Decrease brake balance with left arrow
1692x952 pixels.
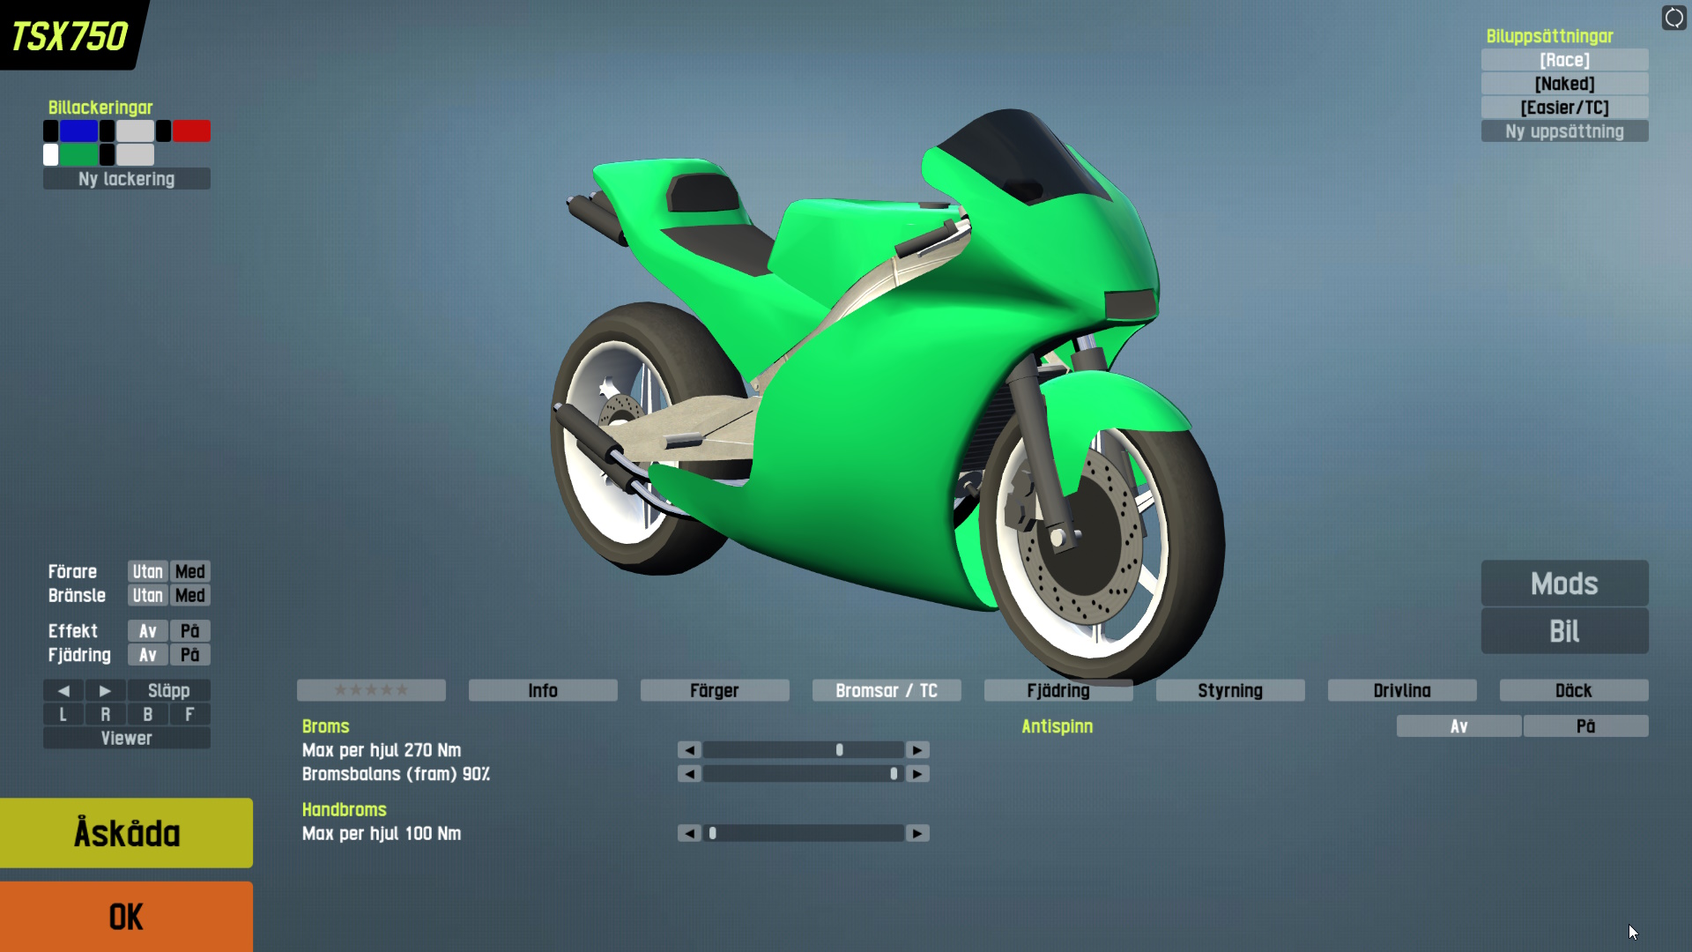click(689, 774)
